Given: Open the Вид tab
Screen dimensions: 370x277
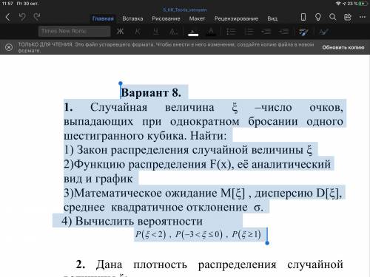Looking at the screenshot, I should 272,18.
